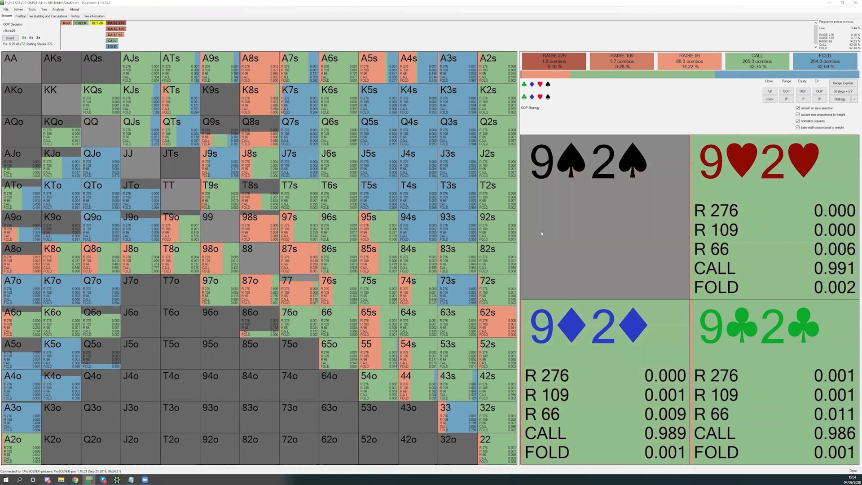This screenshot has height=485, width=862.
Task: Click the black spade icon, second row
Action: [548, 97]
